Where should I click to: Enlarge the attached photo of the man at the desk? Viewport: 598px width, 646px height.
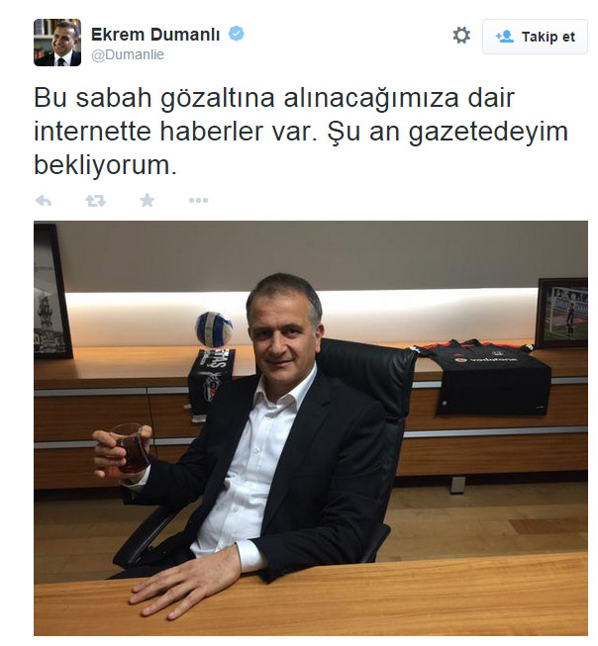point(311,428)
